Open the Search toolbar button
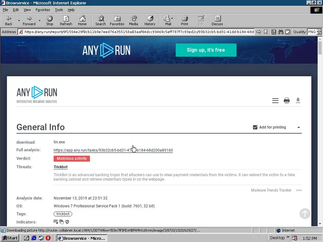The width and height of the screenshot is (323, 242). click(x=101, y=20)
